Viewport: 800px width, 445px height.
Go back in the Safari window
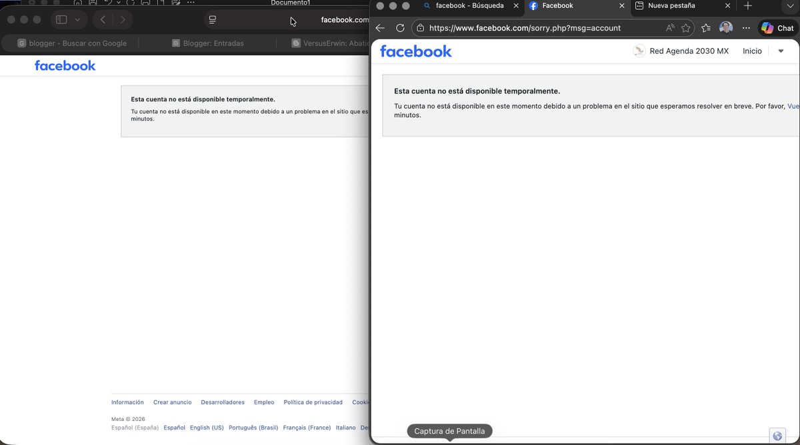coord(102,19)
